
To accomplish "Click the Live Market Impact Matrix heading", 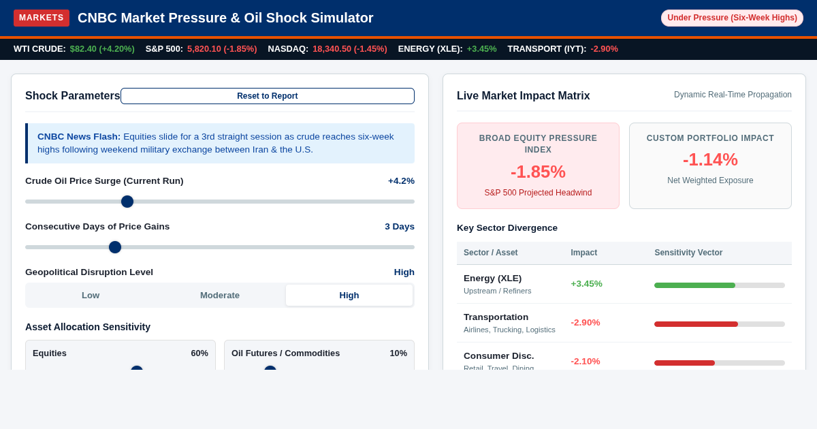I will pos(524,96).
